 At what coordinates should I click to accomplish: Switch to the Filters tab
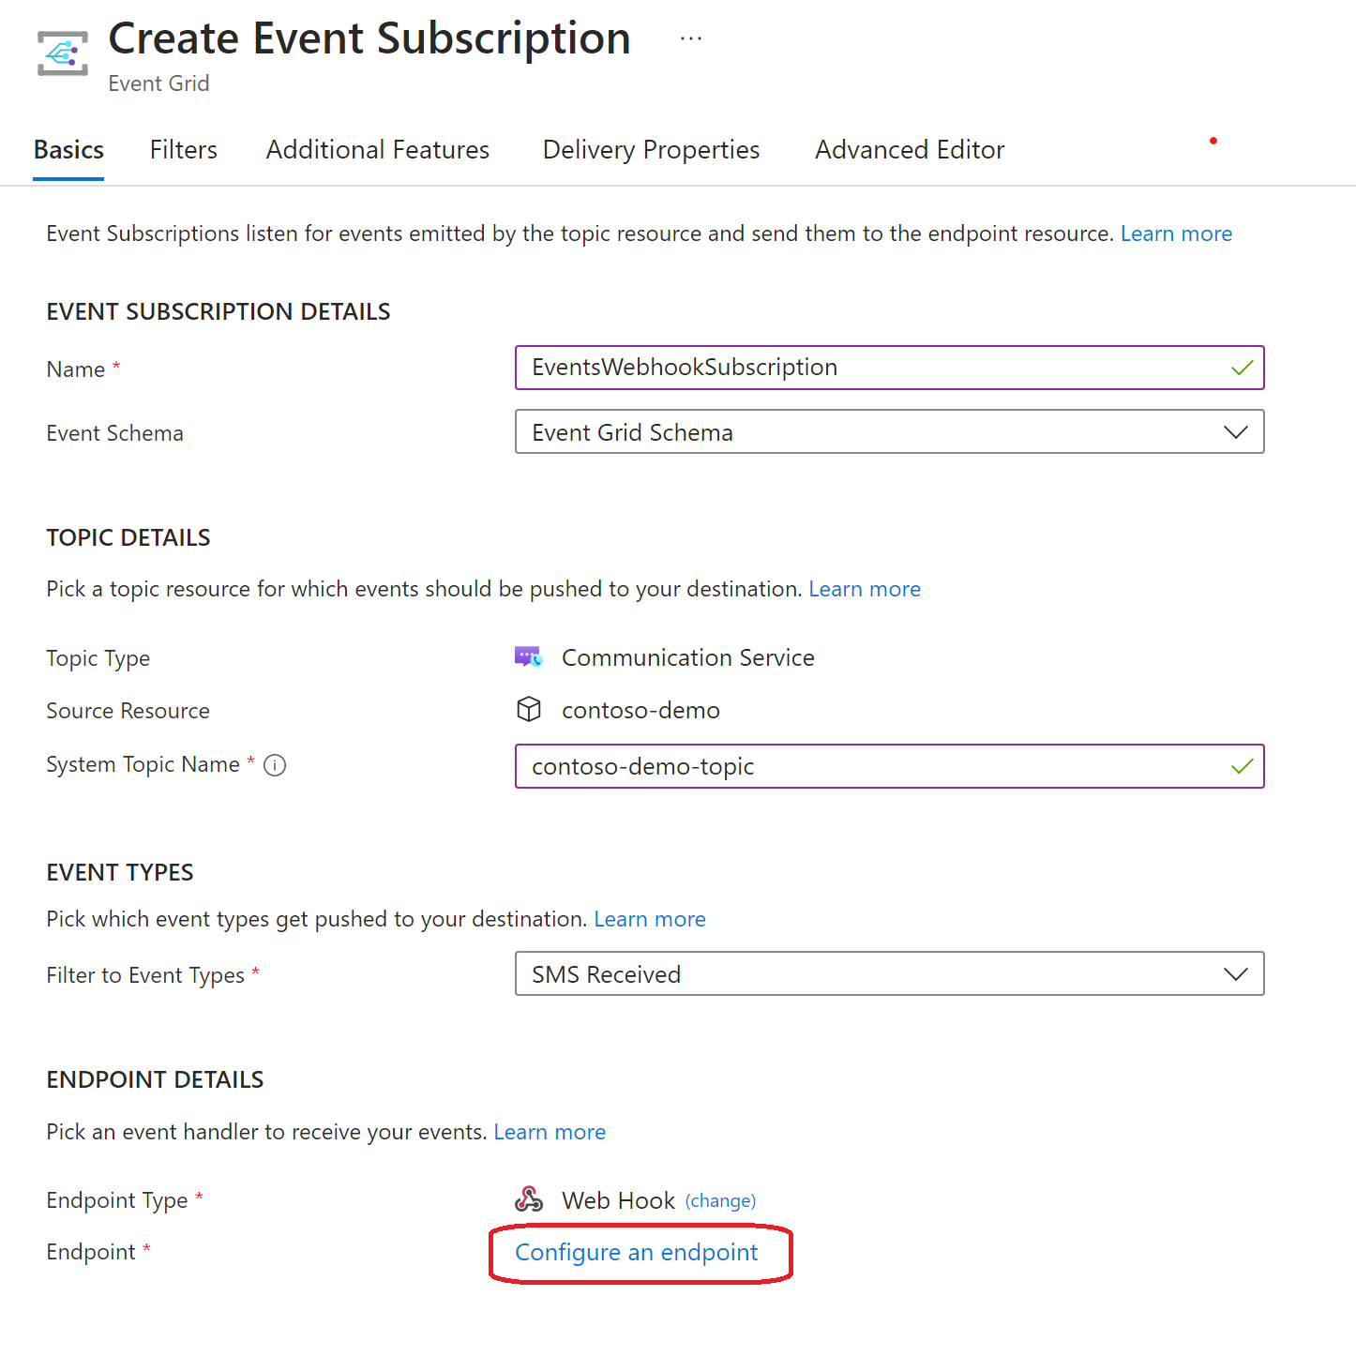184,150
